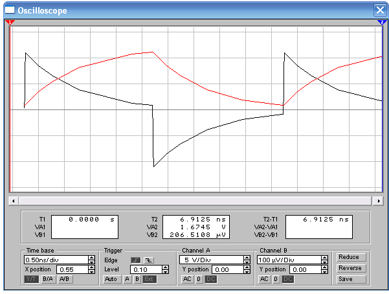Increase trigger Level value

click(x=166, y=267)
